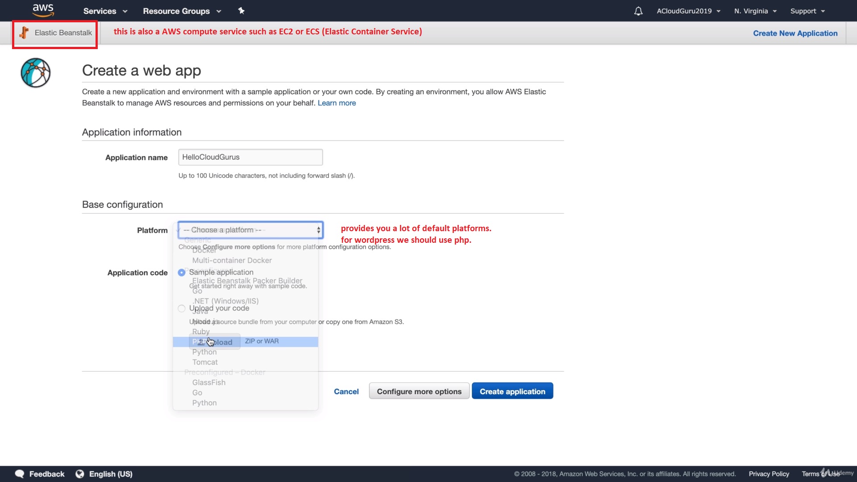The width and height of the screenshot is (857, 482).
Task: Open the ACloudGuru2019 account menu
Action: click(x=688, y=11)
